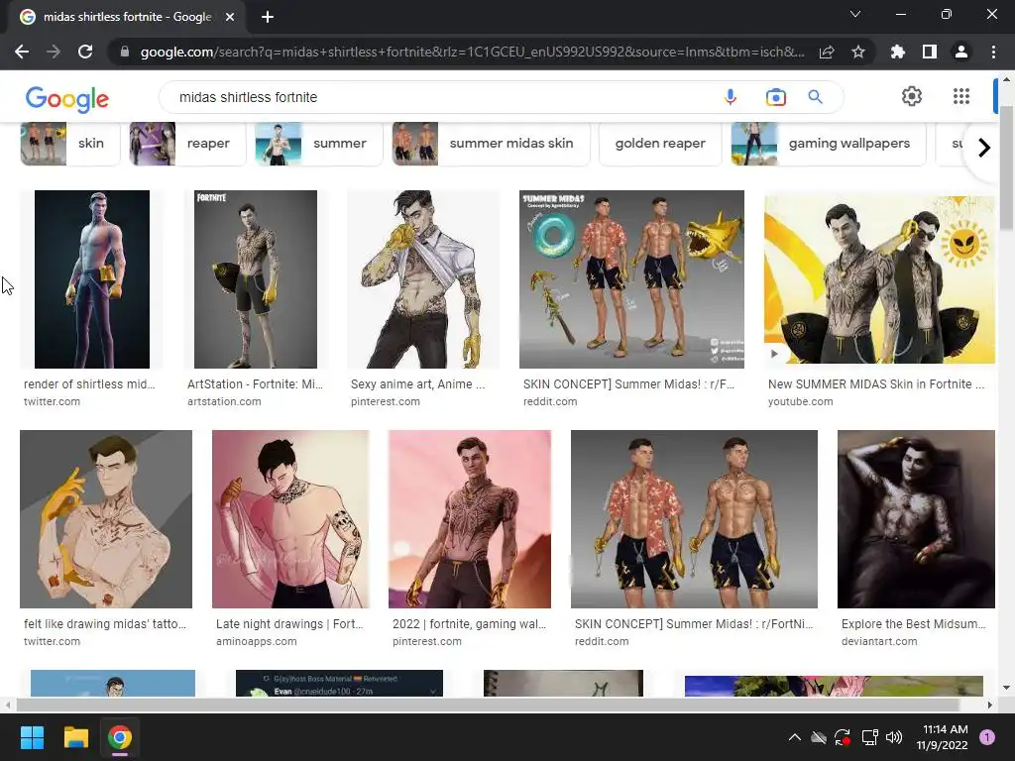View site information lock icon
The image size is (1015, 761).
[x=125, y=52]
